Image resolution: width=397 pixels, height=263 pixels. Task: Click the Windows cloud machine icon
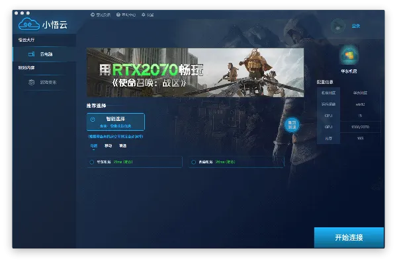click(349, 56)
